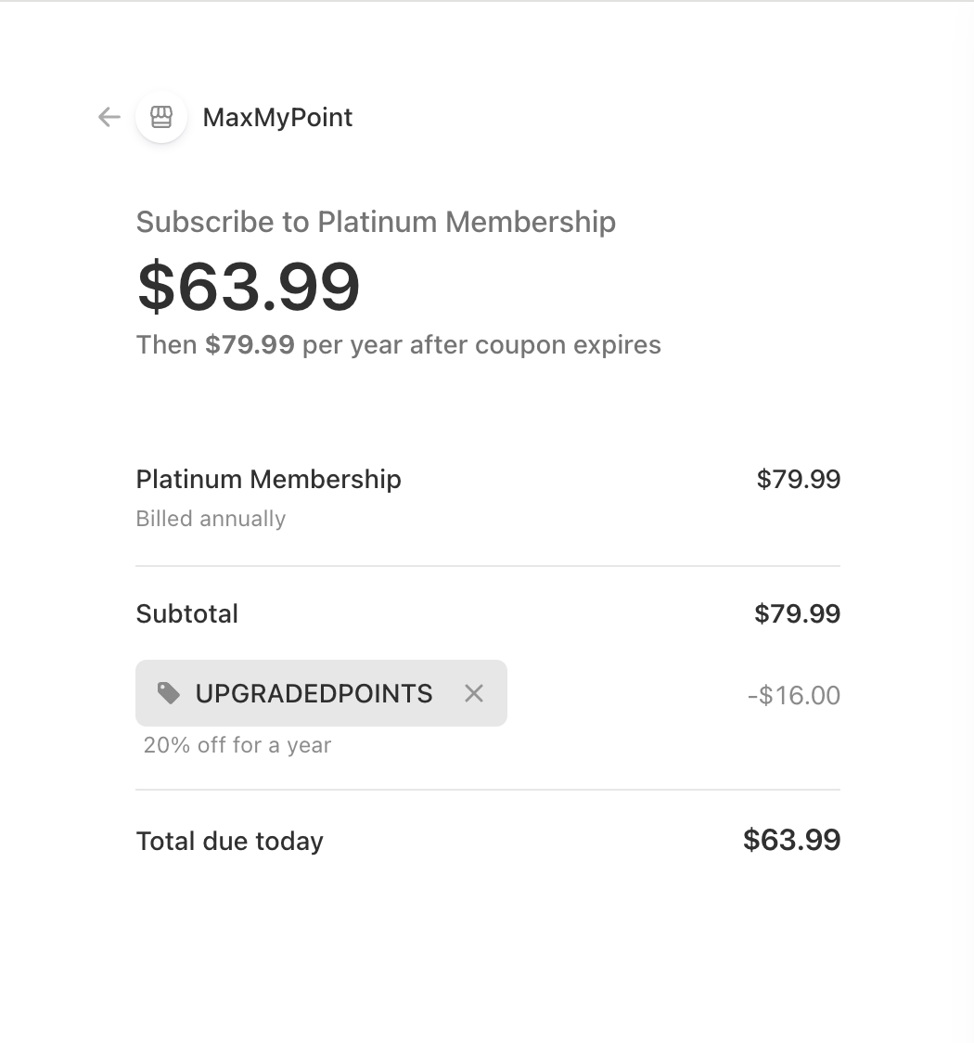Click the MaxMyPoint storefront logo icon

coord(161,117)
